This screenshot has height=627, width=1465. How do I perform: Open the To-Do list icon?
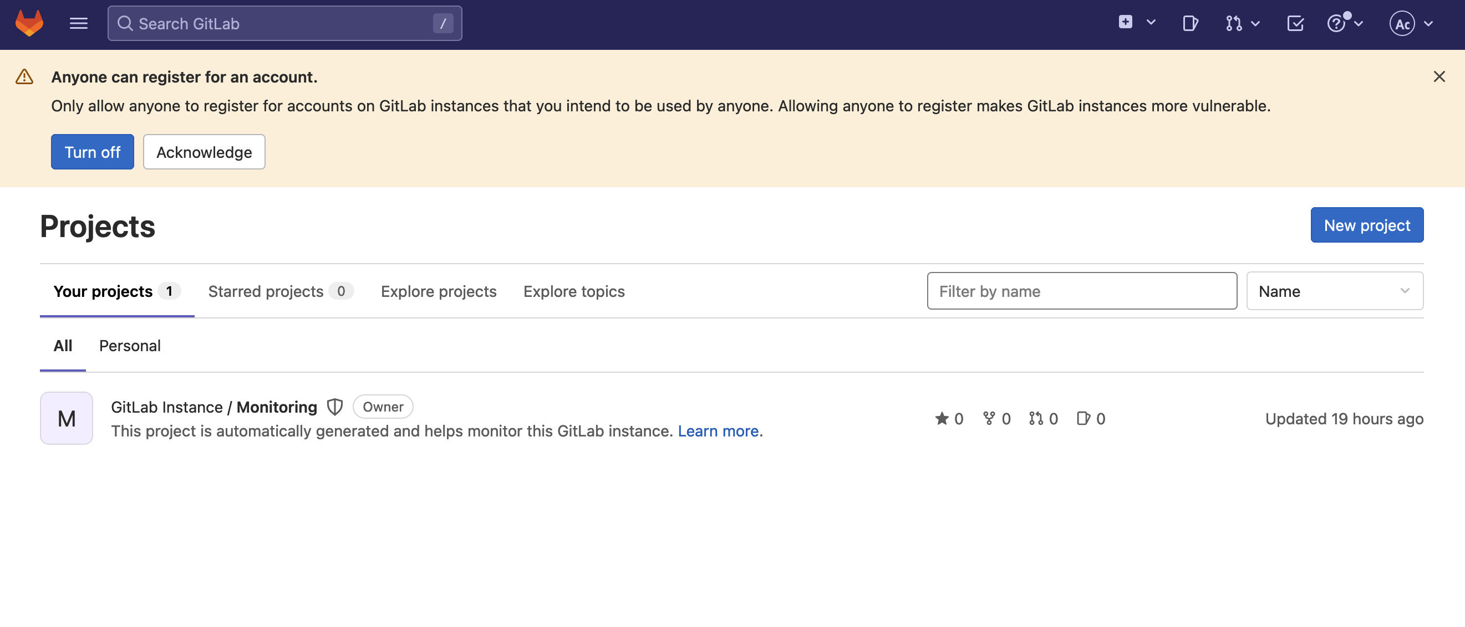coord(1295,23)
